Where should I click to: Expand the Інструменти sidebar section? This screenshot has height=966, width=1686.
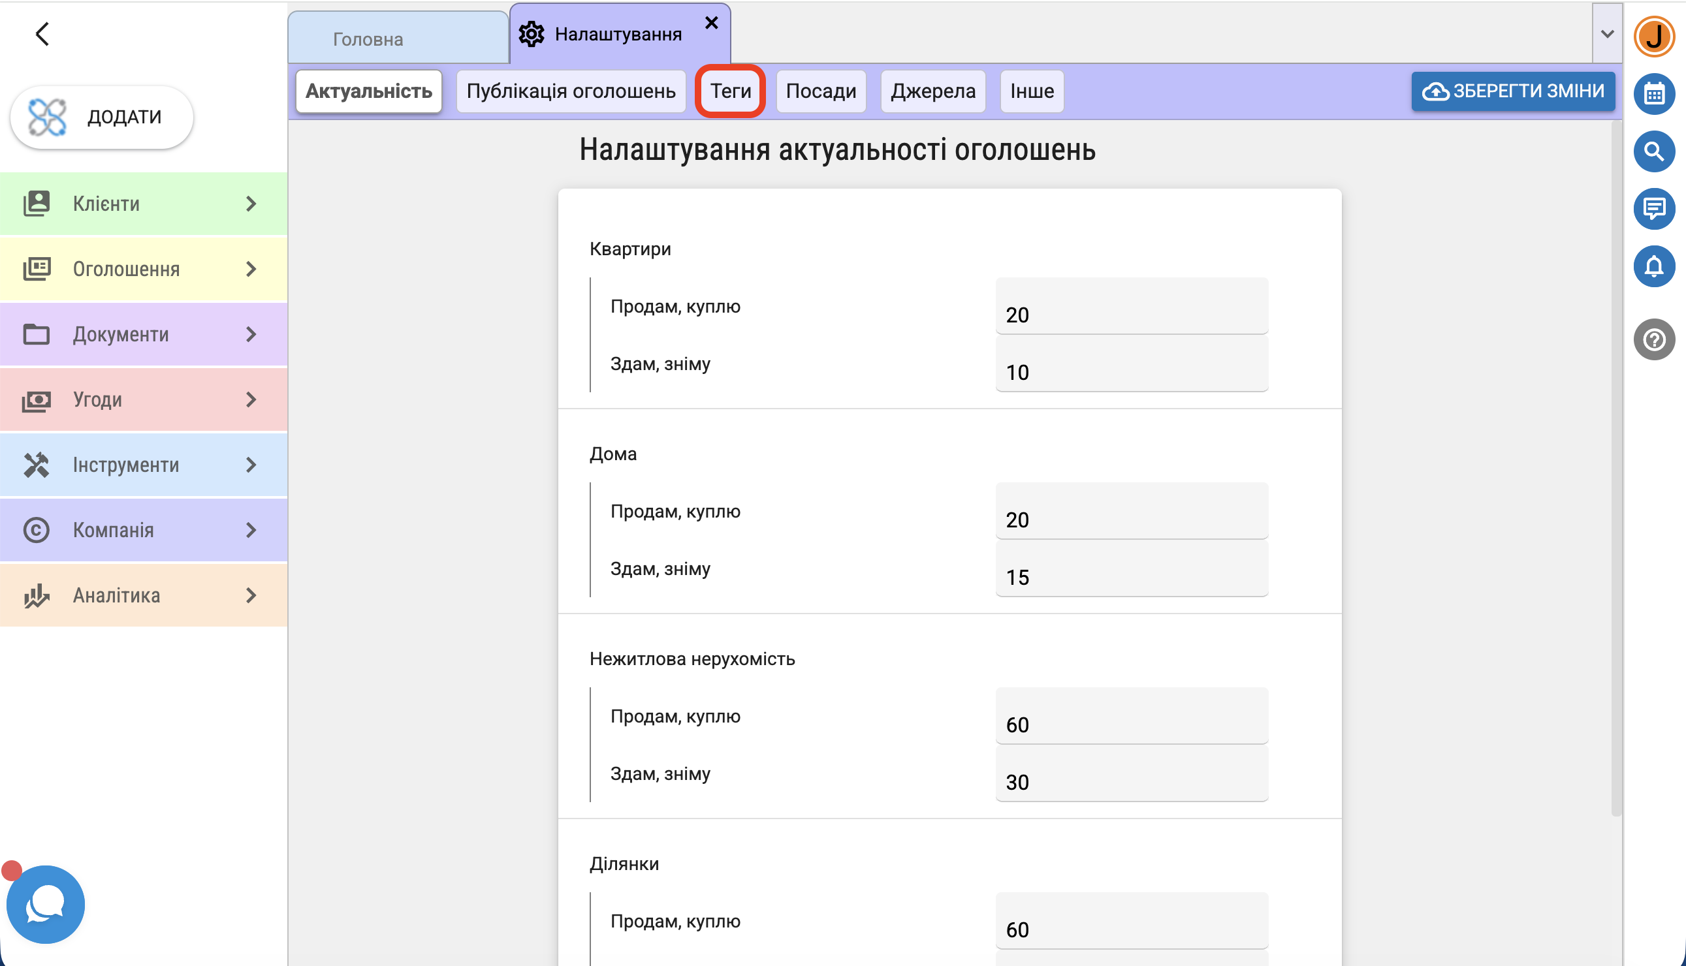[x=143, y=465]
